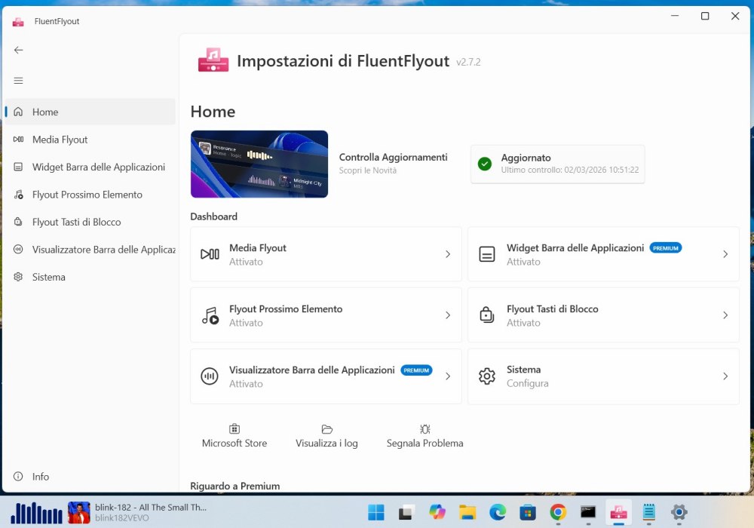
Task: Expand the Media Flyout card chevron
Action: (448, 254)
